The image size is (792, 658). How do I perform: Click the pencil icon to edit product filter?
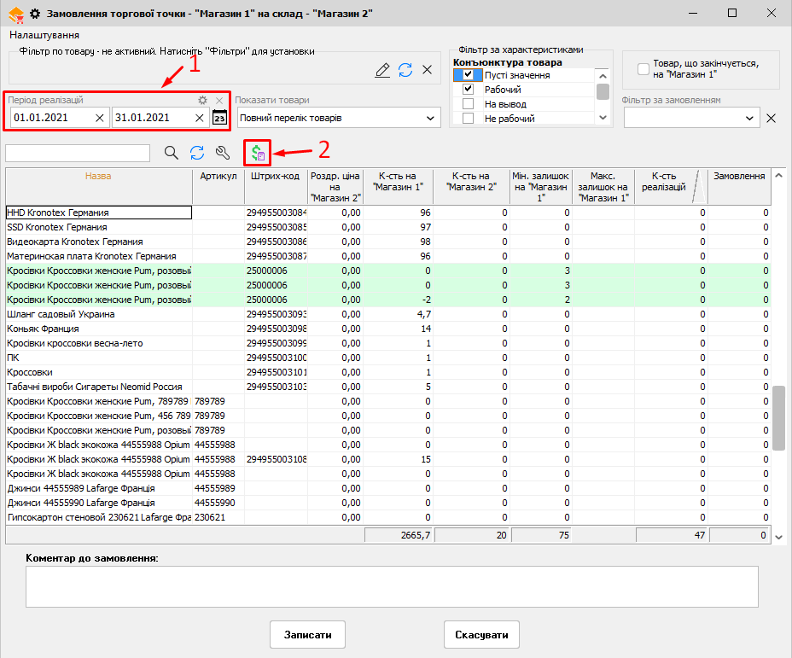click(x=382, y=70)
